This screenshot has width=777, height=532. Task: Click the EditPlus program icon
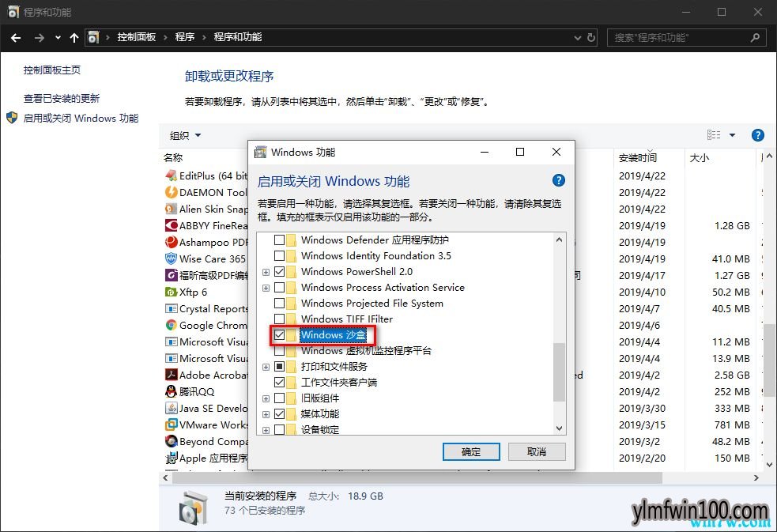(x=171, y=175)
